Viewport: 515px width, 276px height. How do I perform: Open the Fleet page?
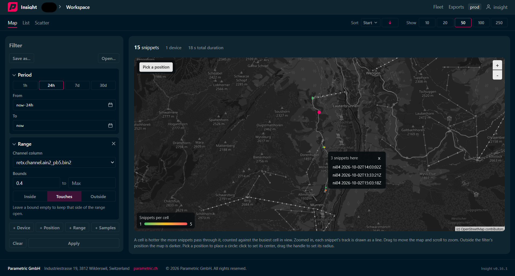(x=438, y=7)
